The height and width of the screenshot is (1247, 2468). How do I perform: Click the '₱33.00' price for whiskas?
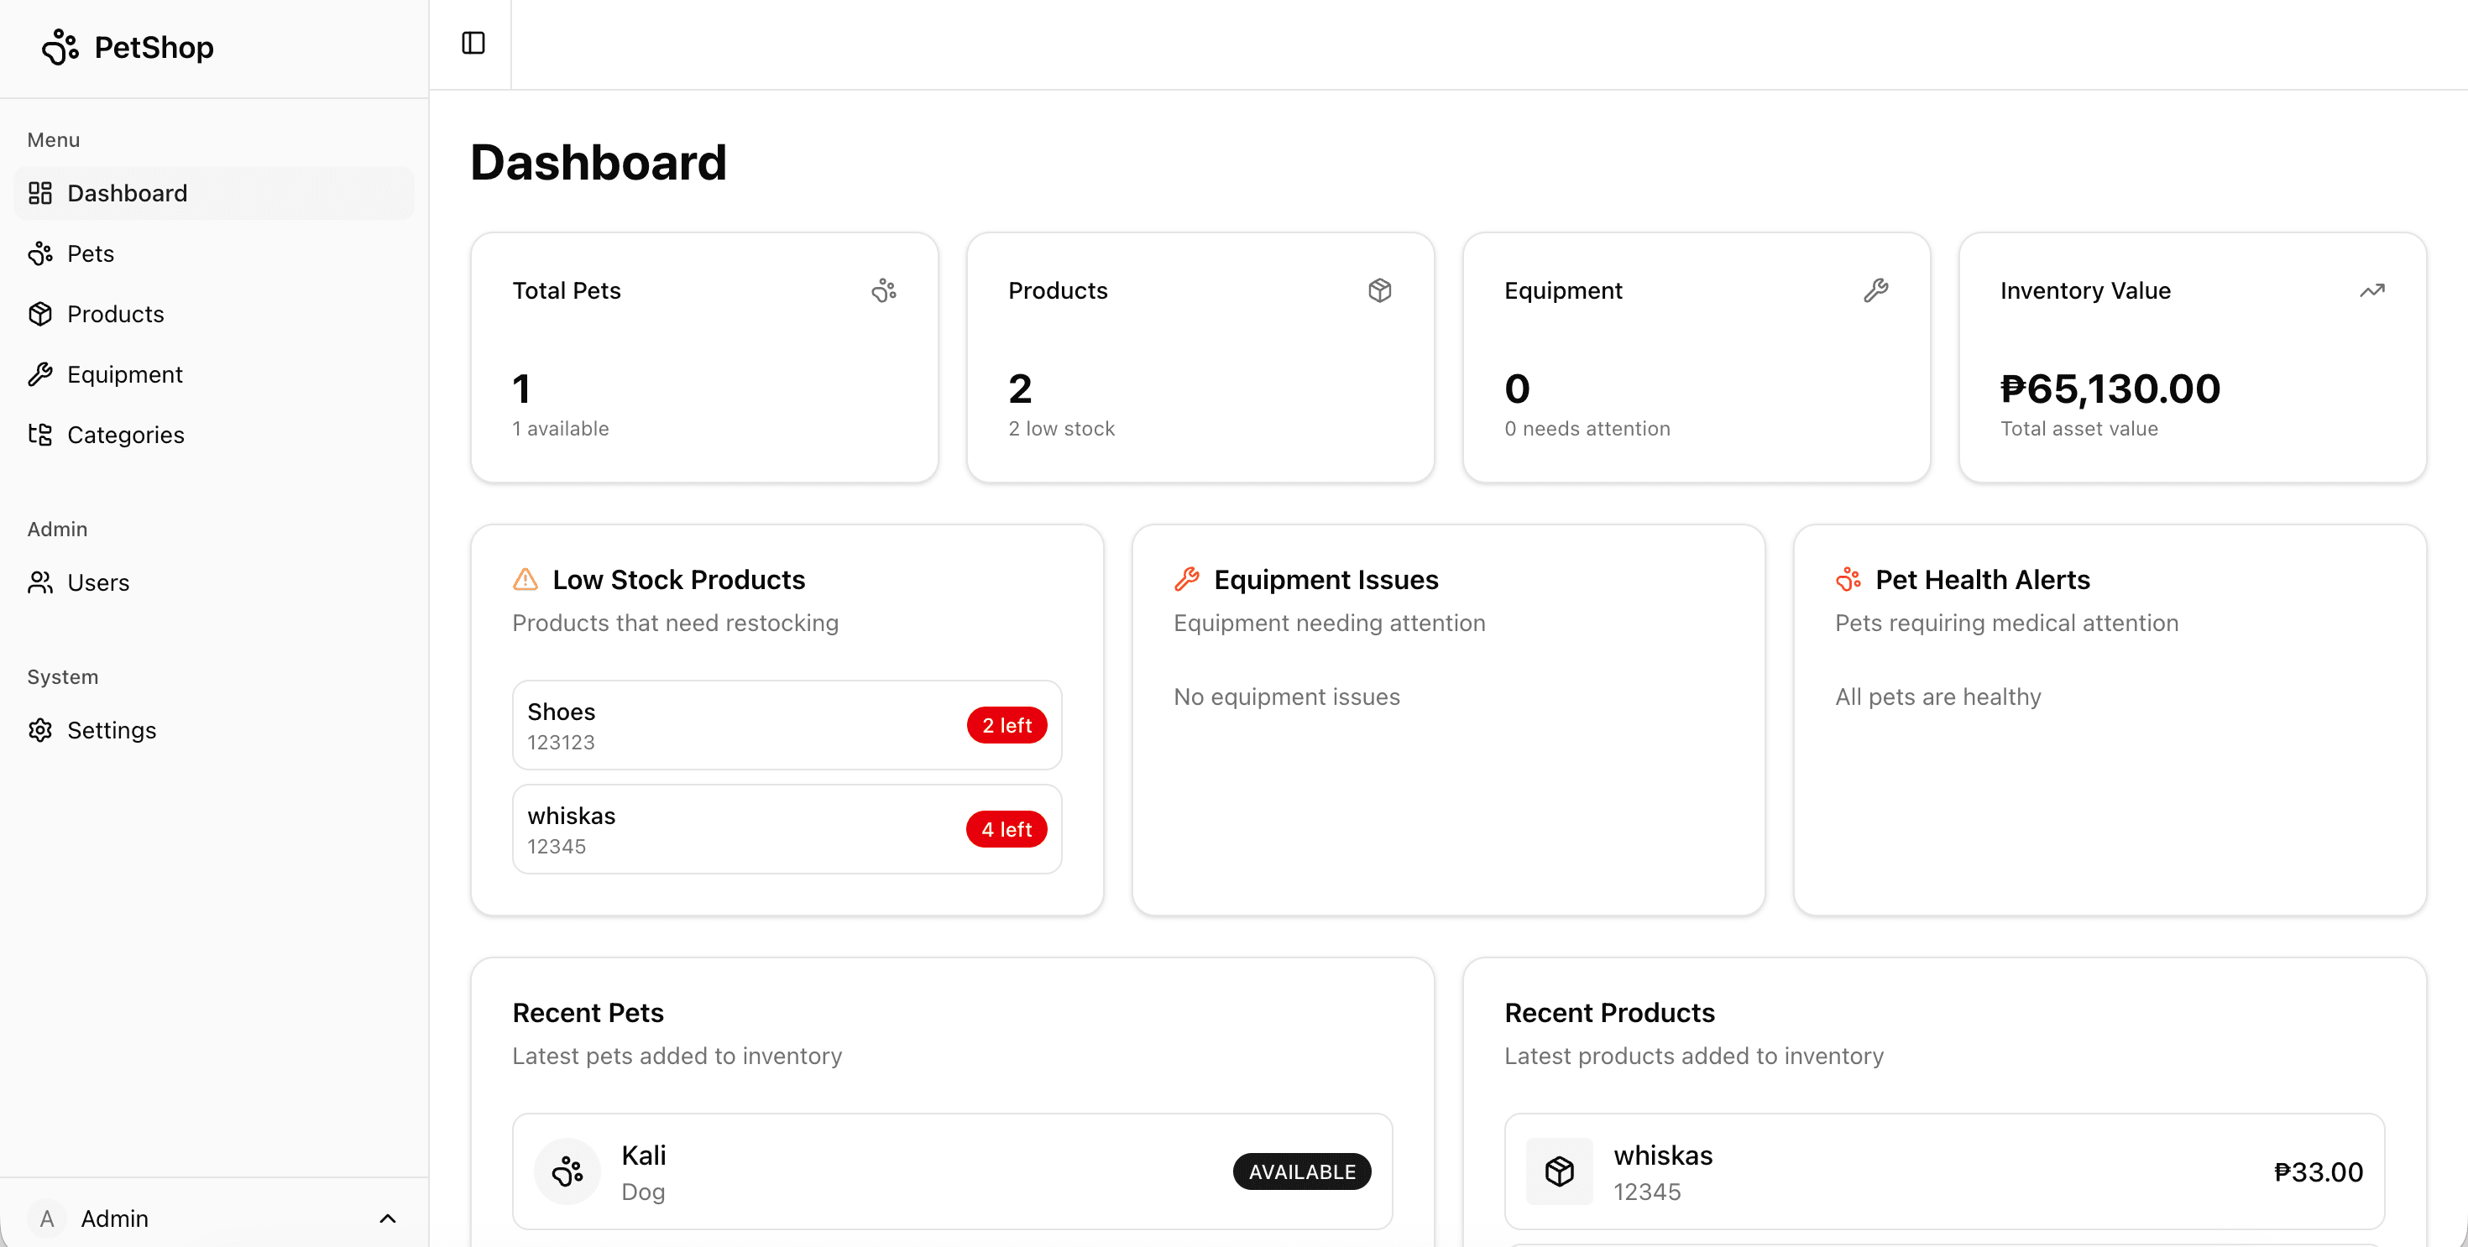click(2319, 1172)
